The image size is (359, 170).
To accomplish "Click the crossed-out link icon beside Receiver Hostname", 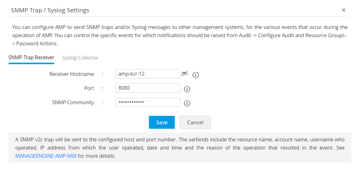I will coord(185,74).
